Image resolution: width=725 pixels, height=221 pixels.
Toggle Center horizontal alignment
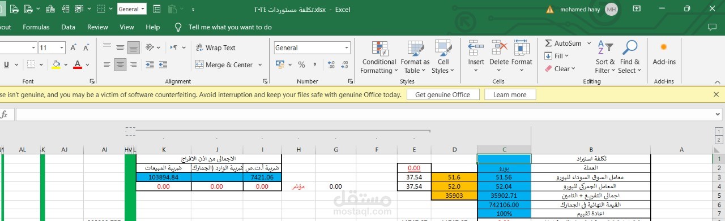[x=120, y=64]
